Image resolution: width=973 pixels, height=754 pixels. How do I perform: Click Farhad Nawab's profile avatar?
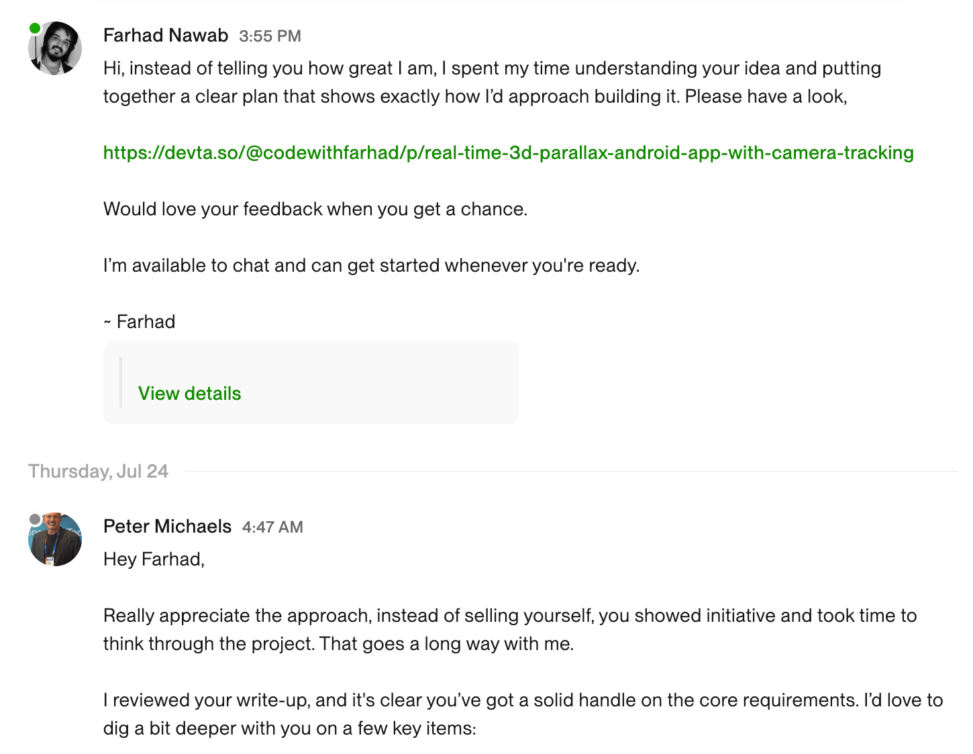tap(56, 48)
